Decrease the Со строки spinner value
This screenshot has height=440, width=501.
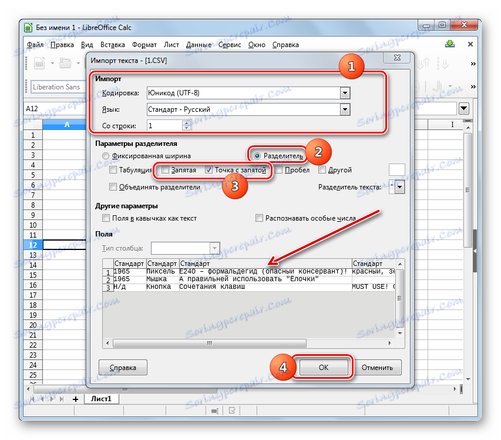[x=187, y=128]
